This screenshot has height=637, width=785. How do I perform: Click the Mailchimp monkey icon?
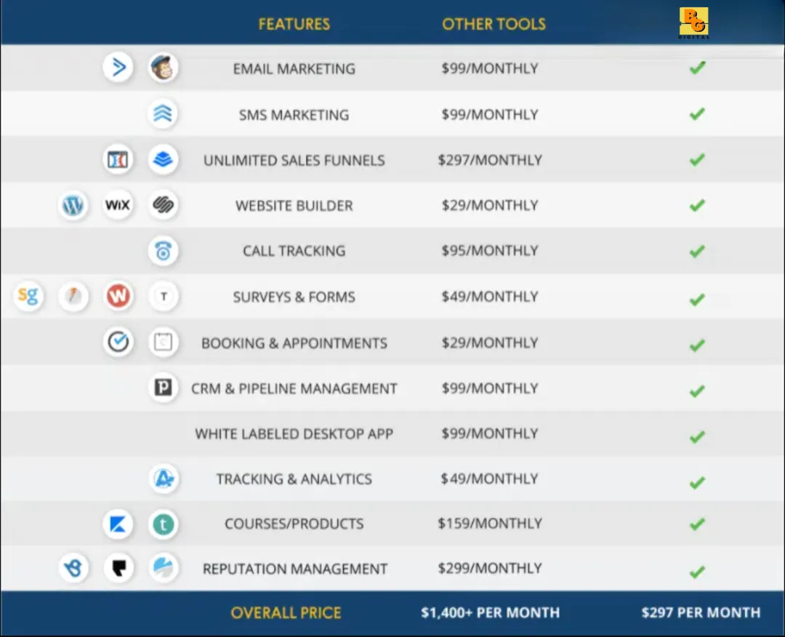(x=164, y=67)
